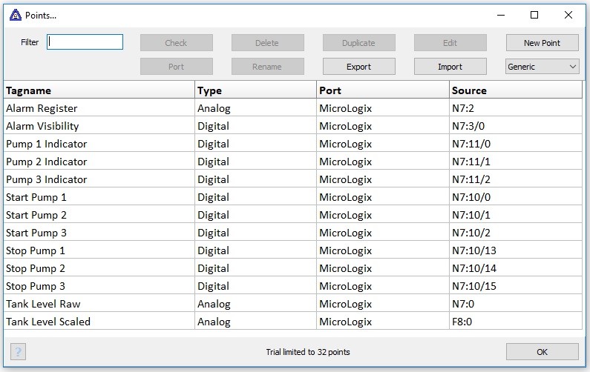Sort by the Tagname column header
Image resolution: width=590 pixels, height=372 pixels.
point(99,90)
